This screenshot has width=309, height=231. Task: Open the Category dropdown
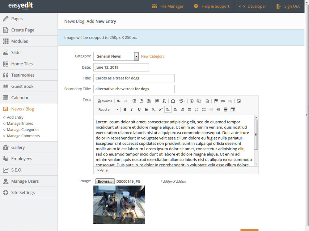(136, 56)
